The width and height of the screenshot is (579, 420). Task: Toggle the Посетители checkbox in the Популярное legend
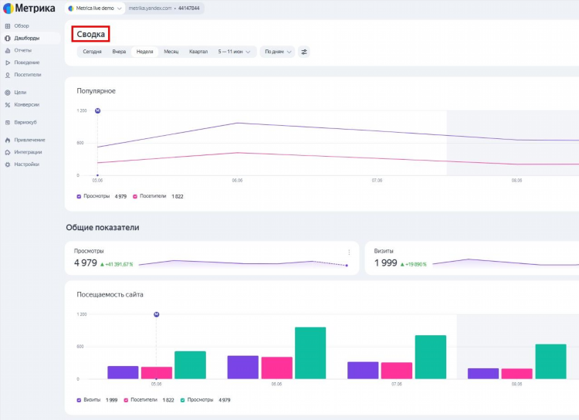(x=135, y=197)
